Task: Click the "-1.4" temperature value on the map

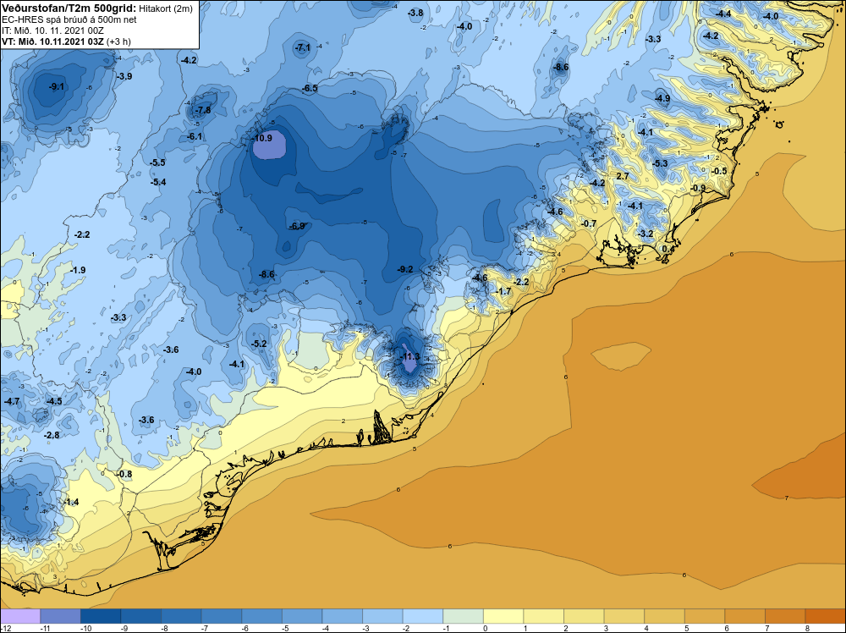Action: pos(71,502)
